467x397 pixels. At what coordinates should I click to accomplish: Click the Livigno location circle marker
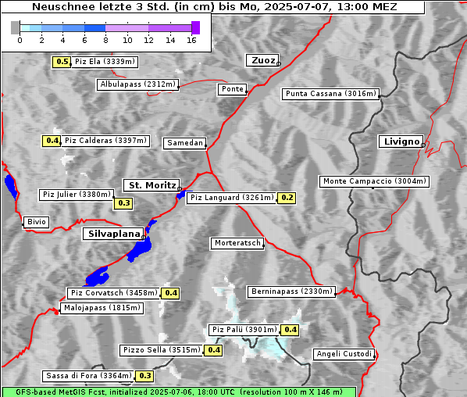[423, 145]
